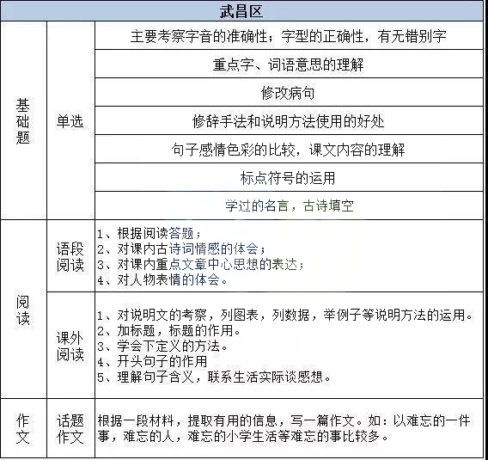Select the line 对课内古诗词情感的体会
The image size is (488, 460).
tap(181, 248)
